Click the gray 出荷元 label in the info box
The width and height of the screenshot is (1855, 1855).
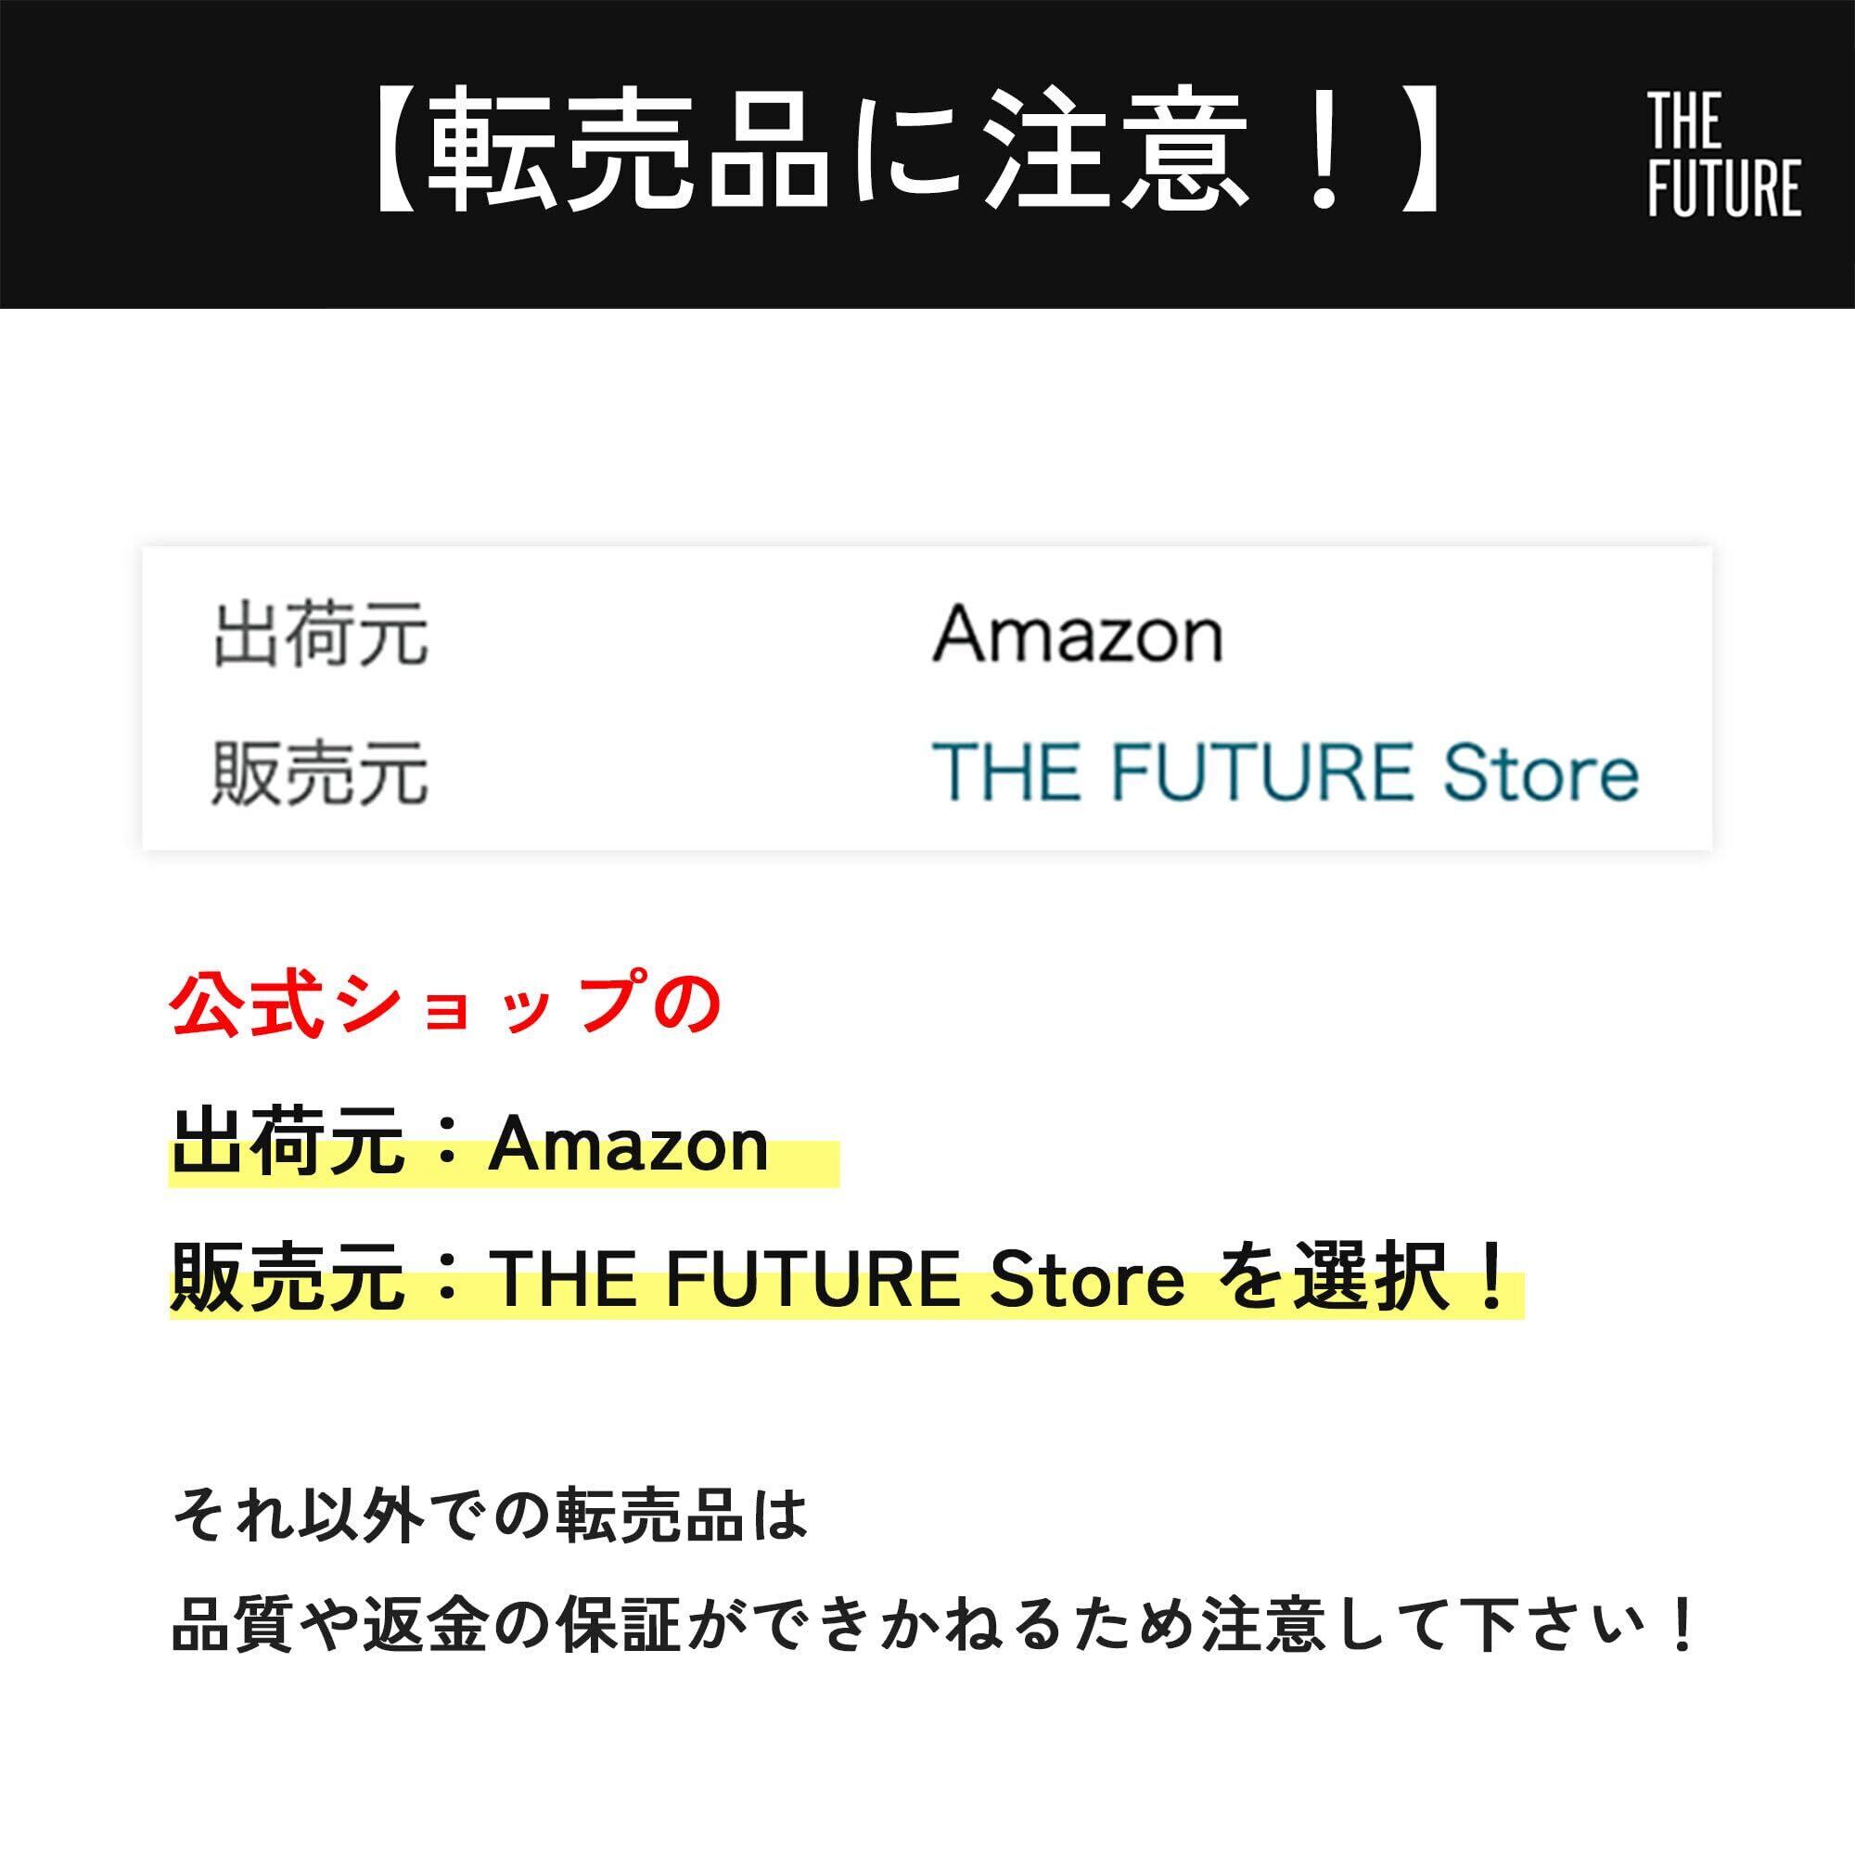[320, 634]
